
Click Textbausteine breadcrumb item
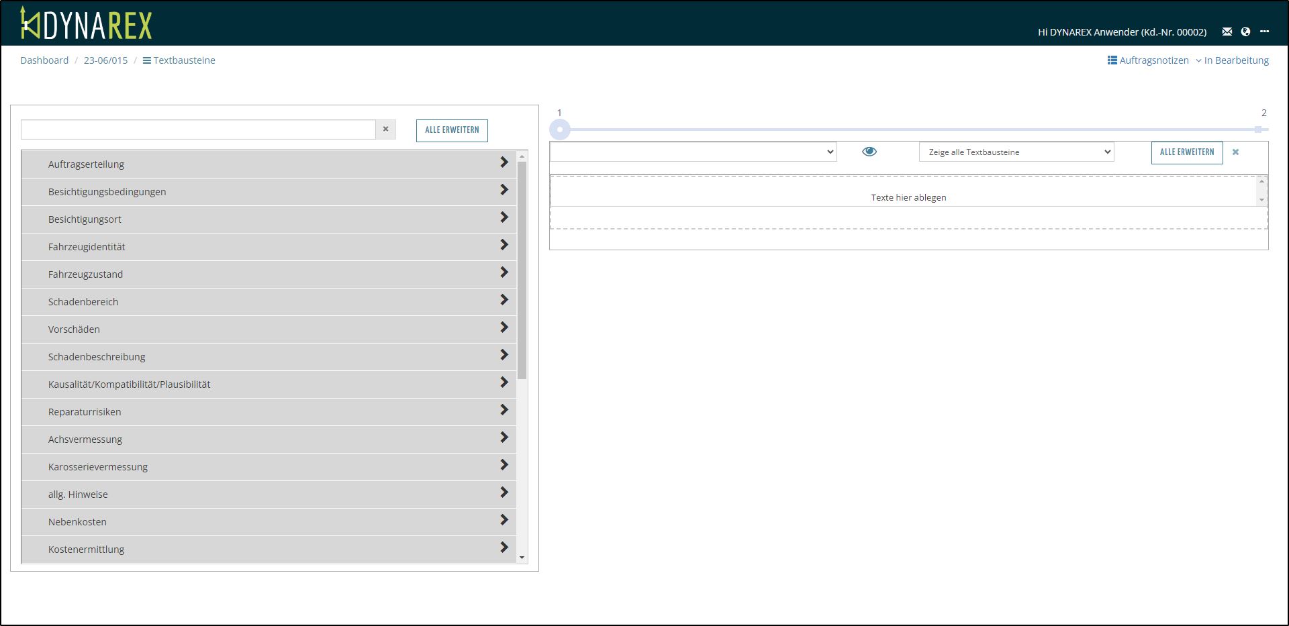click(179, 60)
